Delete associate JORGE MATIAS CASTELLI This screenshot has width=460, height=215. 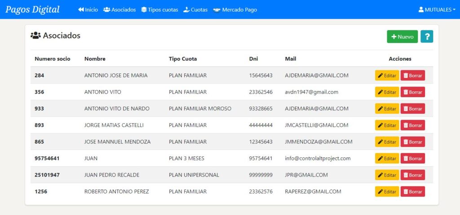[x=412, y=125]
